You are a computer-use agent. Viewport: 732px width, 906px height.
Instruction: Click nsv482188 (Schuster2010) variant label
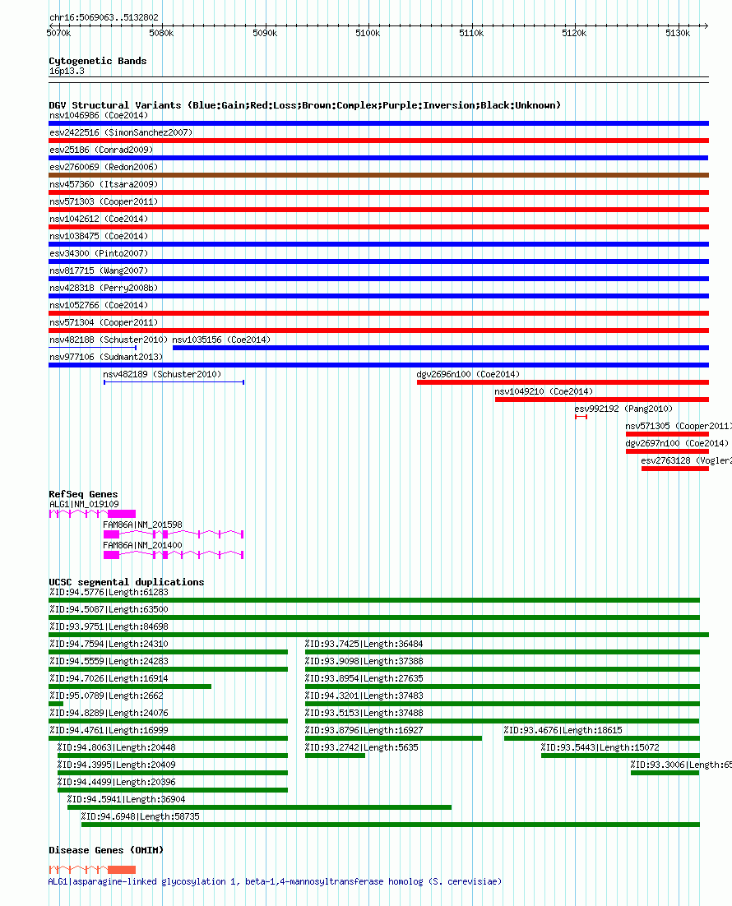(x=109, y=340)
